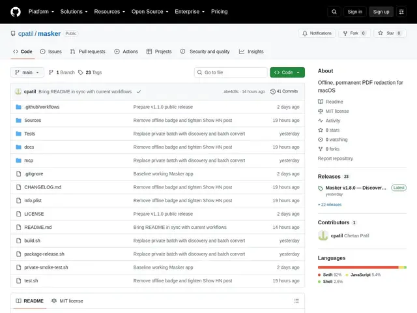Click the Sign up button
417x313 pixels.
tap(381, 12)
